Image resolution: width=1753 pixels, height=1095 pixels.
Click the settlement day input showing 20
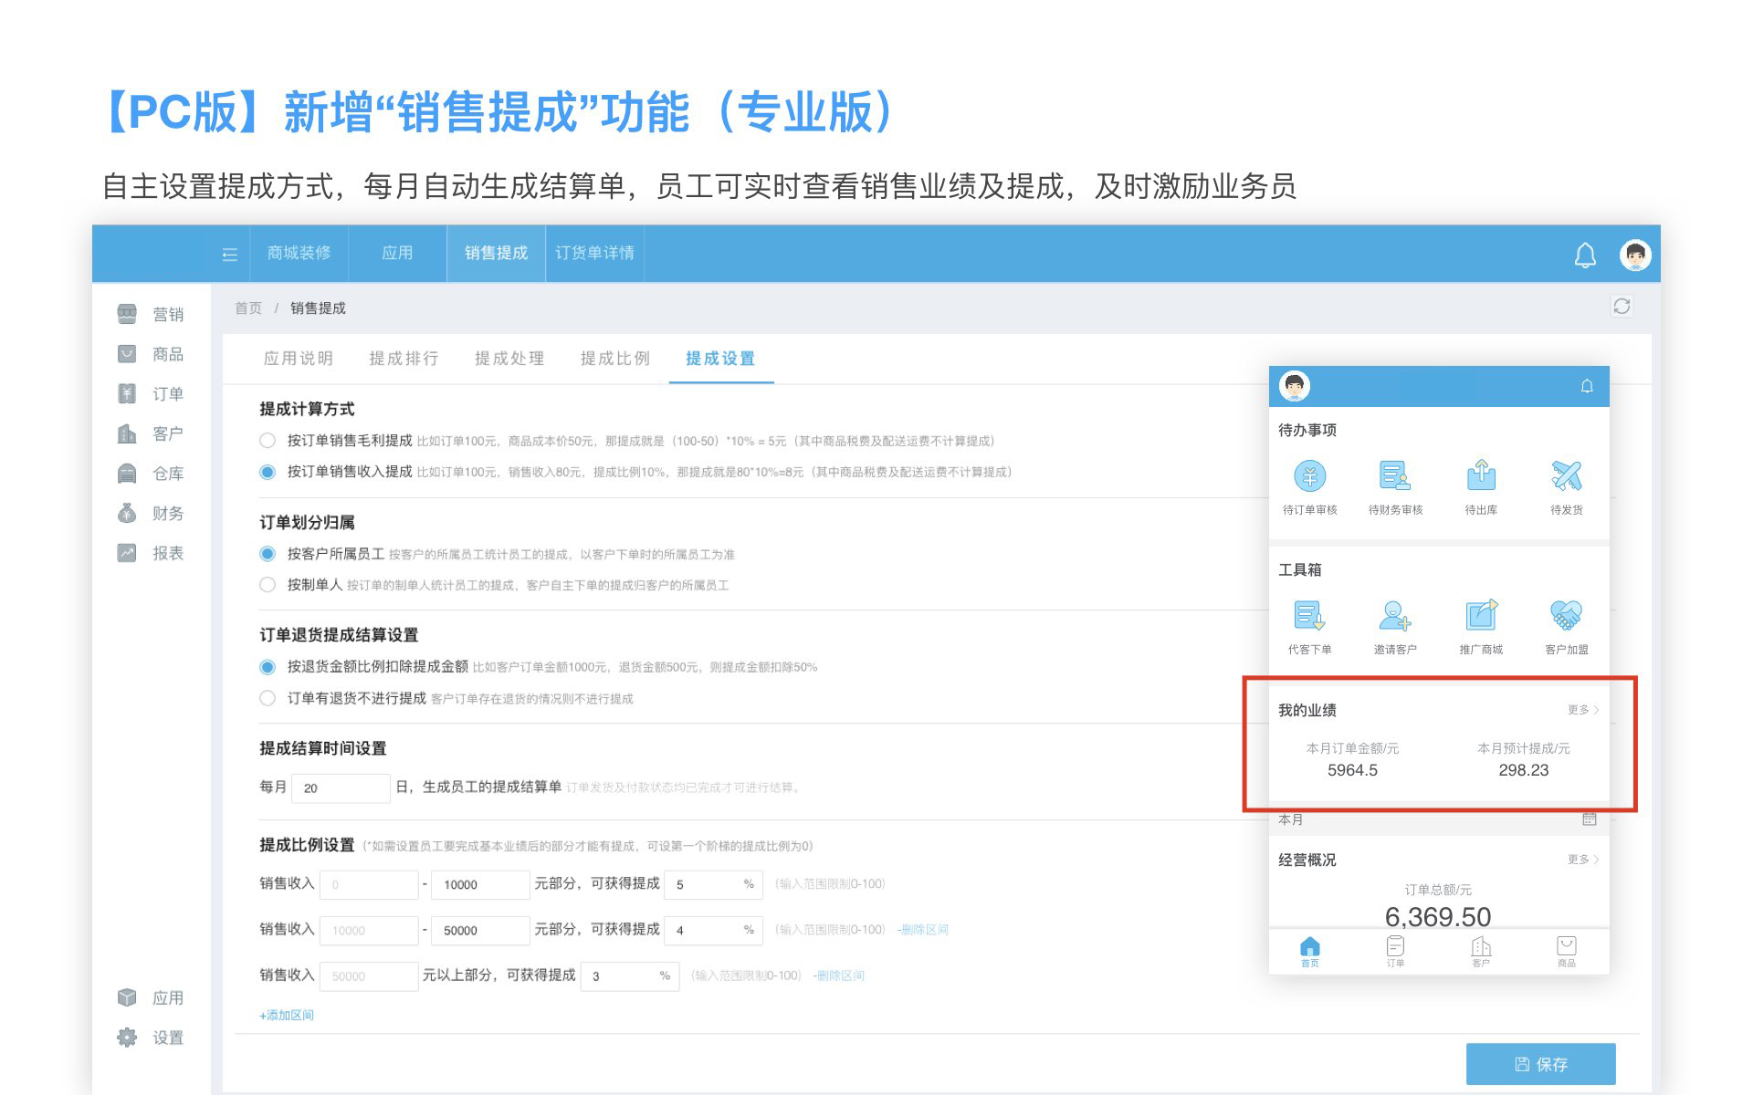pyautogui.click(x=341, y=788)
